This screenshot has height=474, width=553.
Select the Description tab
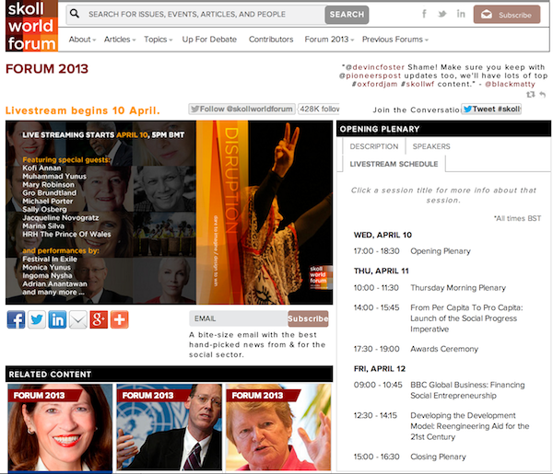374,146
